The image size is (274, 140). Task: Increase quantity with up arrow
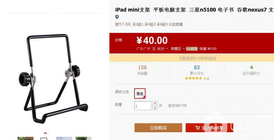coord(155,103)
